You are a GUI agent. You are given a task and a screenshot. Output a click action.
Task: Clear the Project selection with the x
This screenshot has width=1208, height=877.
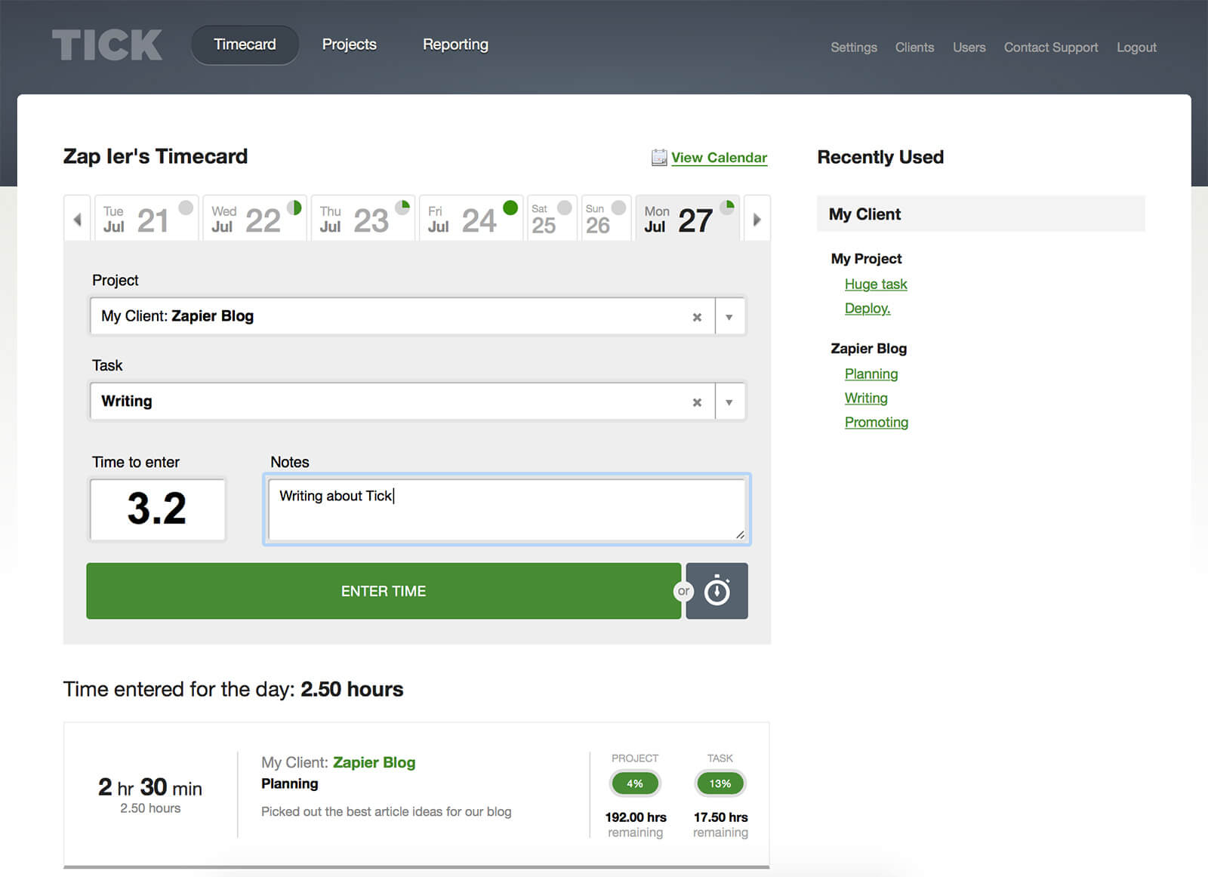pyautogui.click(x=697, y=317)
